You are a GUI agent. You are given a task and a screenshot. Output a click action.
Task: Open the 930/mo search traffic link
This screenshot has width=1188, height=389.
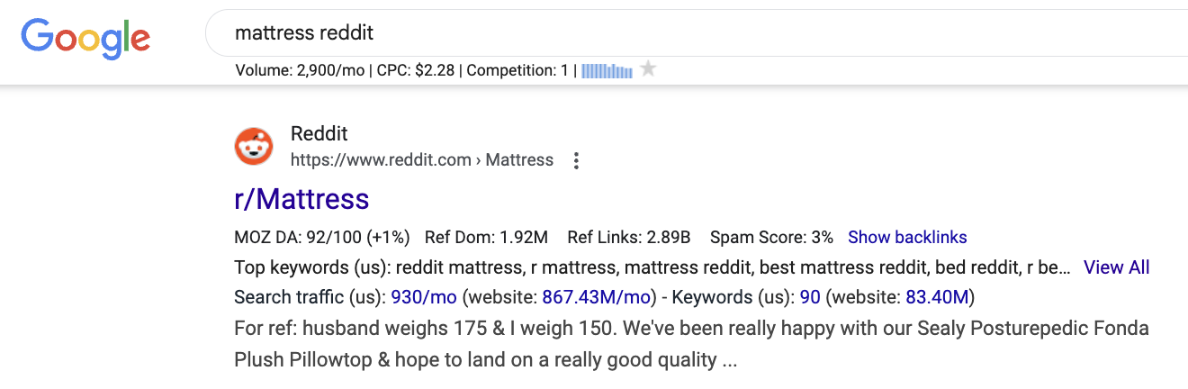tap(424, 297)
